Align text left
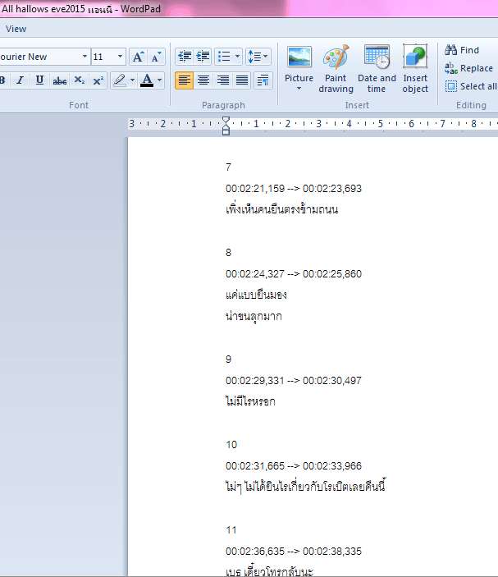This screenshot has width=498, height=577. (185, 80)
